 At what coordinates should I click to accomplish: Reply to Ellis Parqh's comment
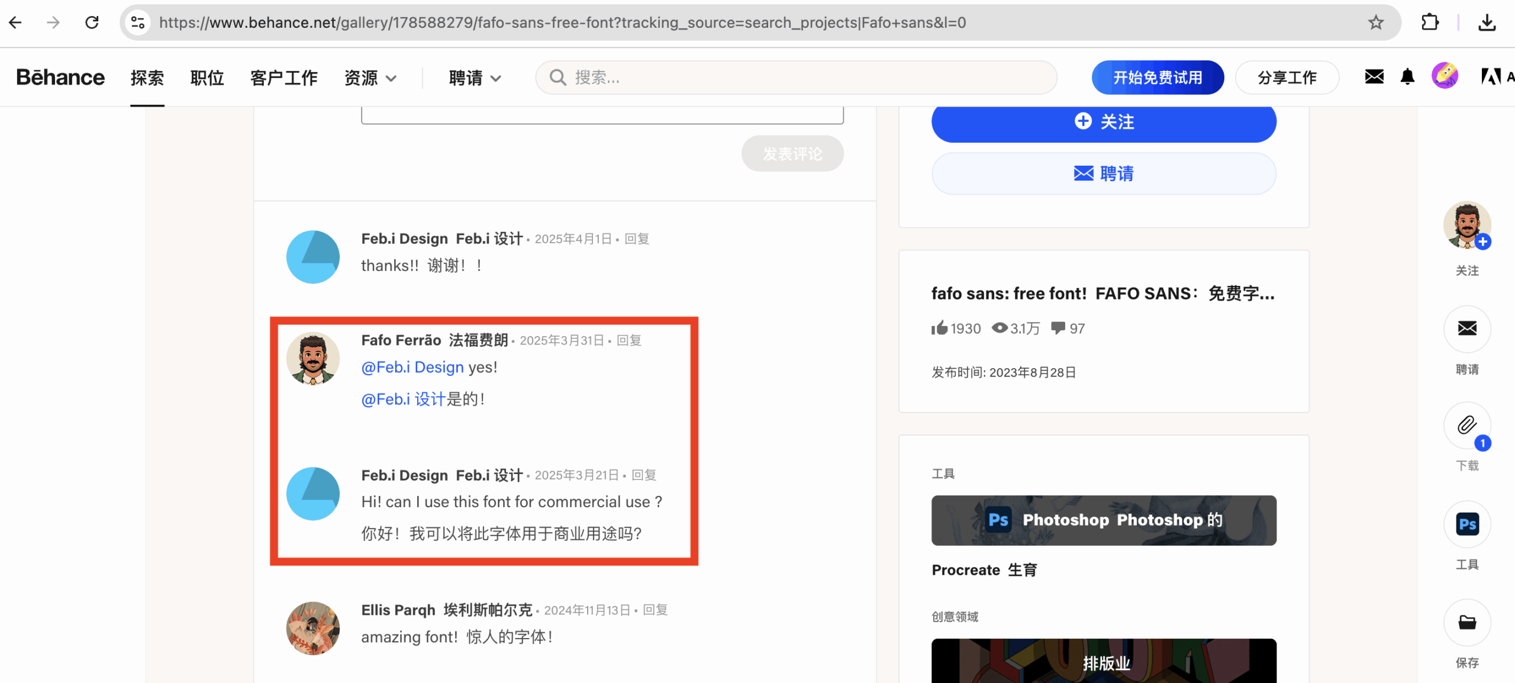[x=655, y=610]
